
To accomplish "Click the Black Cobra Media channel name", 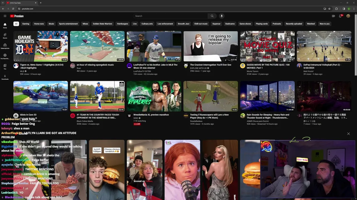I will (85, 121).
